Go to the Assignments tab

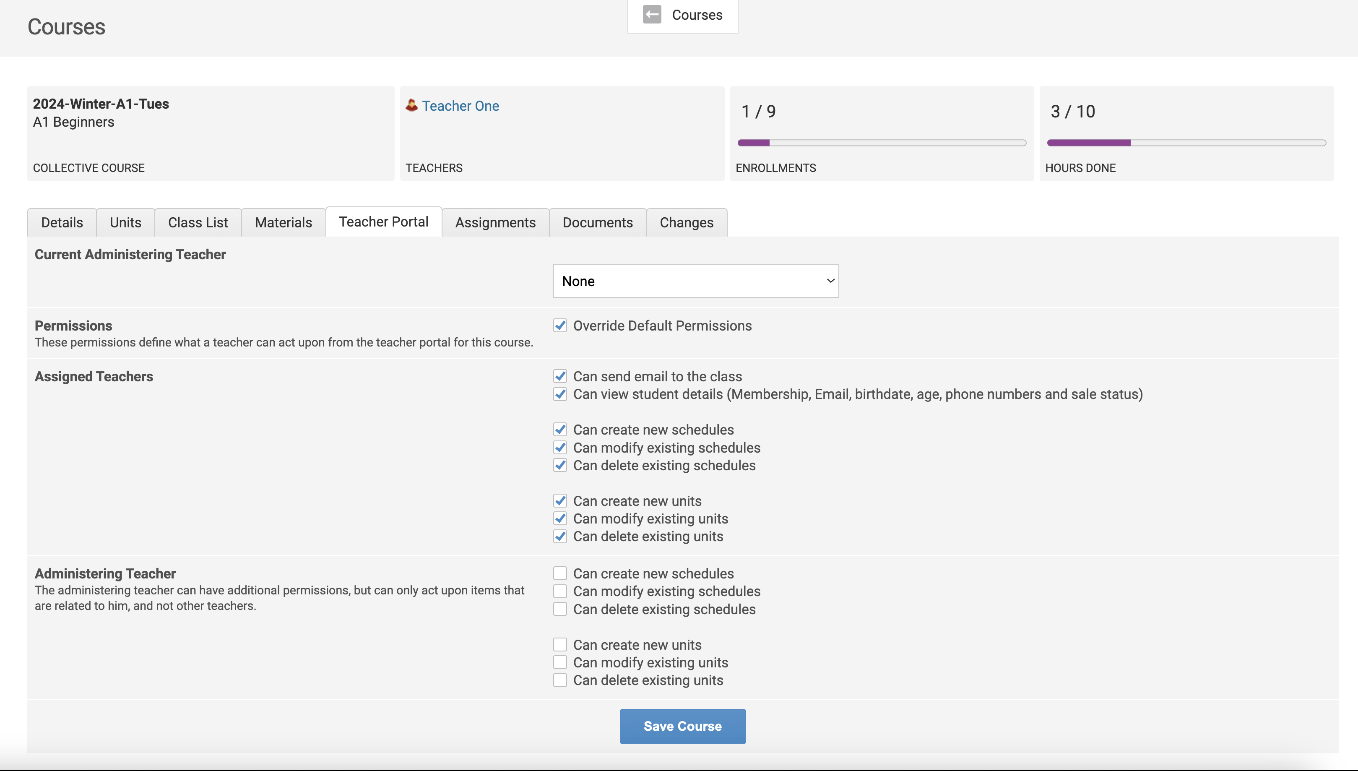pos(495,222)
